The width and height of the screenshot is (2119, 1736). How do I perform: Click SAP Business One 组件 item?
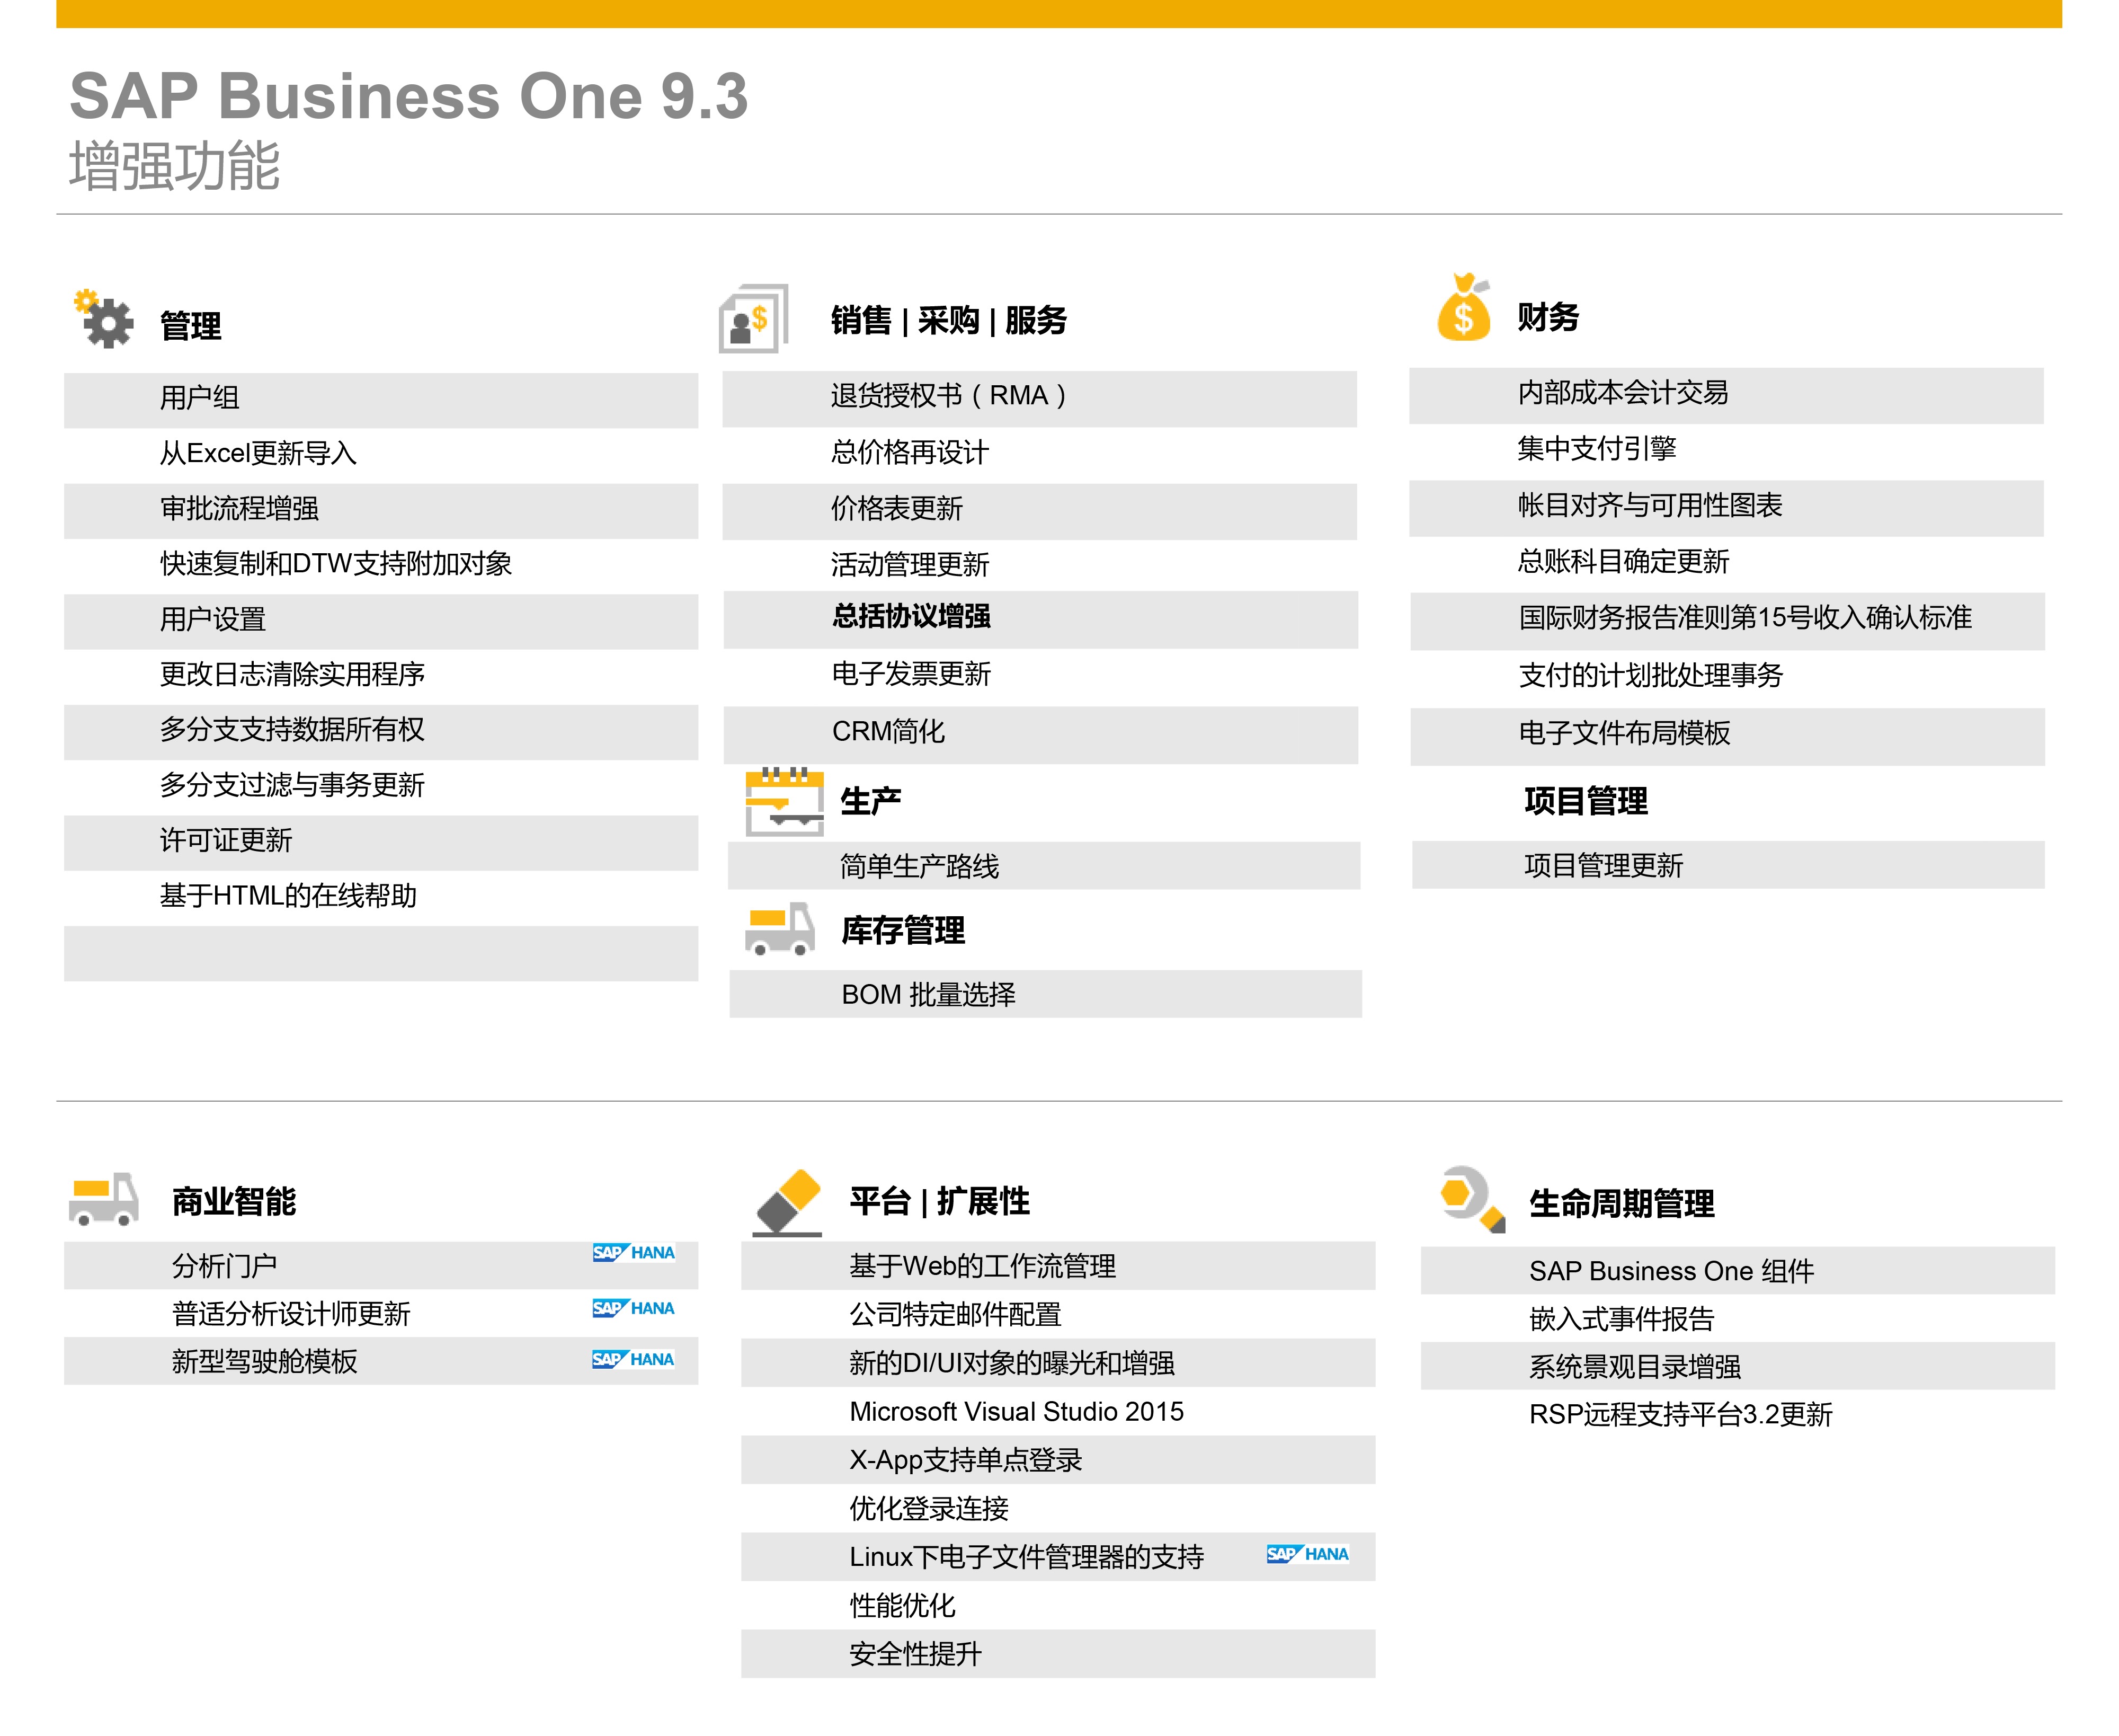(x=1670, y=1271)
